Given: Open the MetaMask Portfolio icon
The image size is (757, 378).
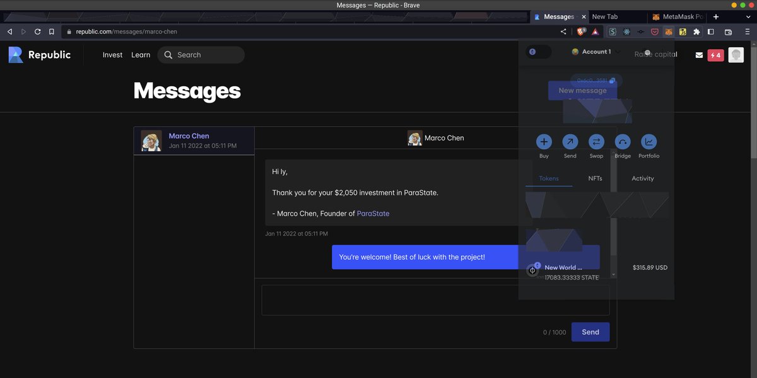Looking at the screenshot, I should point(648,142).
